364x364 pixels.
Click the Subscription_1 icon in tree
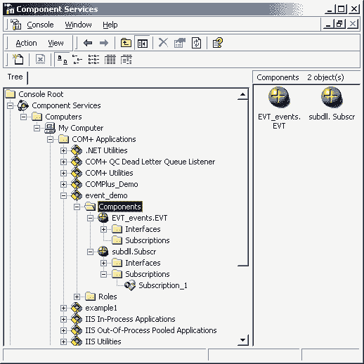point(130,285)
